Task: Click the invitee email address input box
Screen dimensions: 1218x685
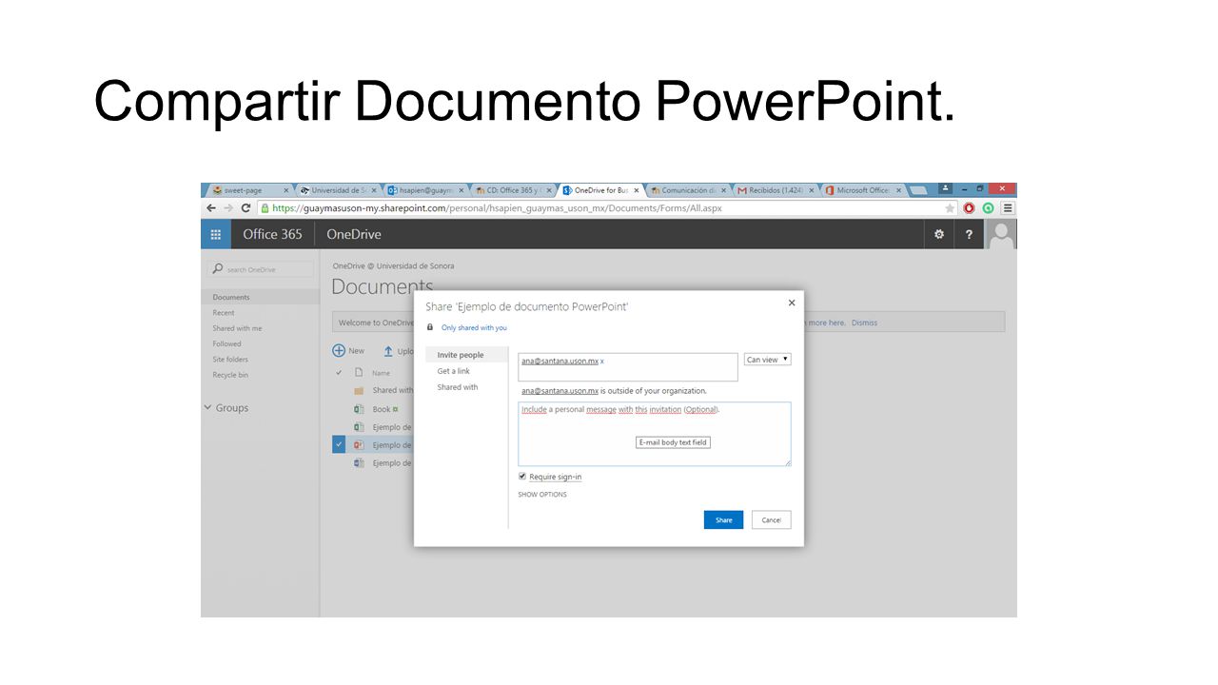Action: 628,367
